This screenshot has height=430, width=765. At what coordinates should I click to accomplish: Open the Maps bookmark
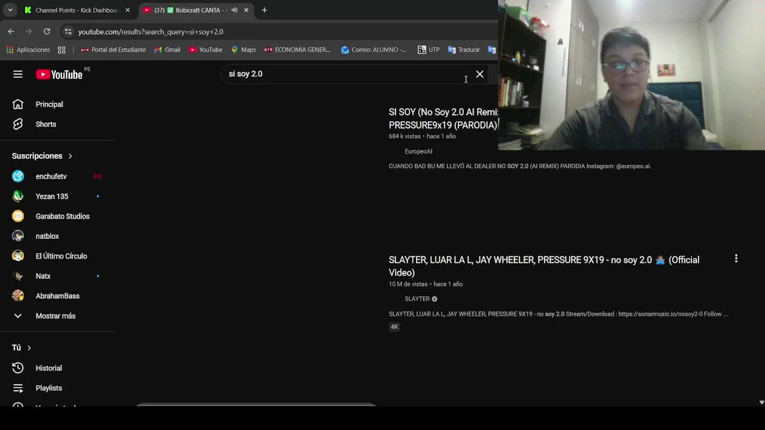243,50
